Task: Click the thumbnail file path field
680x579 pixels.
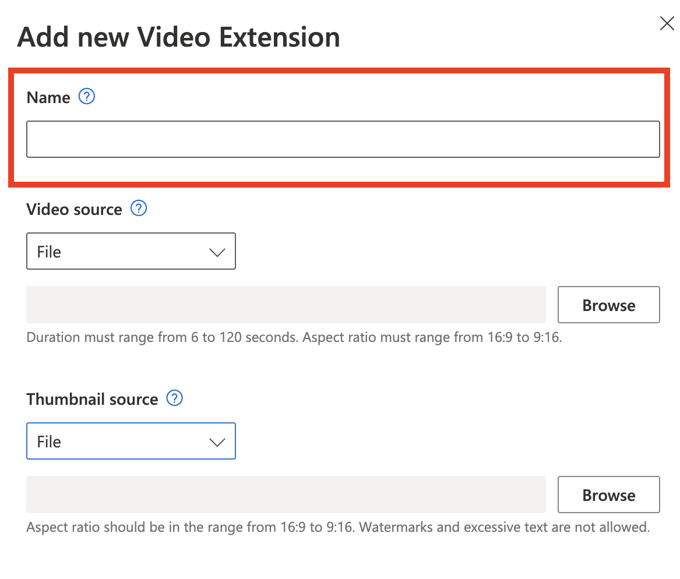Action: (286, 495)
